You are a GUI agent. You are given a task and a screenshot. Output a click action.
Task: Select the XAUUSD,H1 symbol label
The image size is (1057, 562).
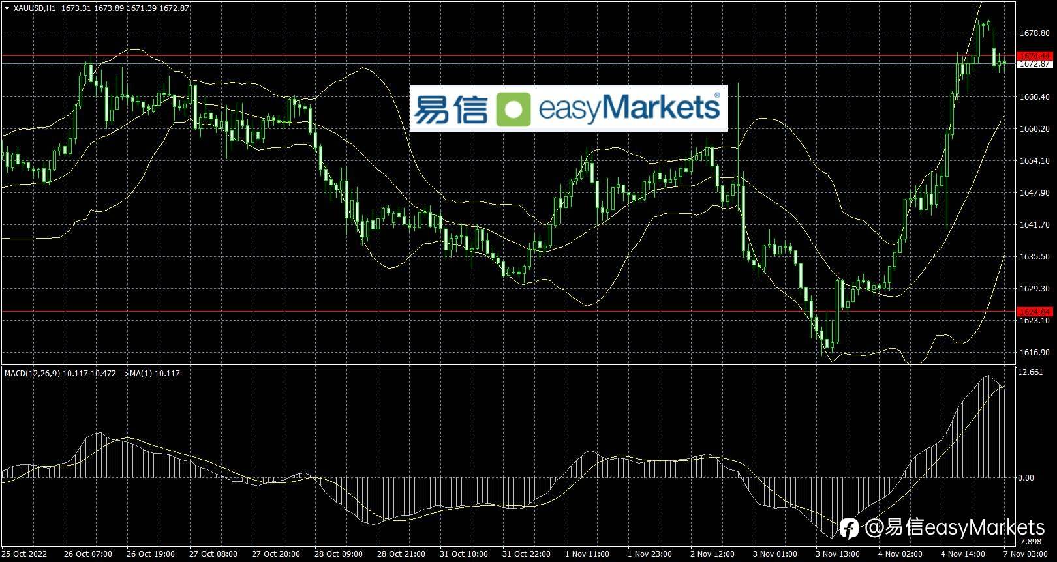coord(35,8)
